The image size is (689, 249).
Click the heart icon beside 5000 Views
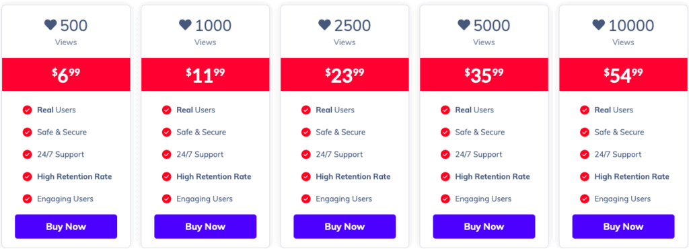(464, 25)
